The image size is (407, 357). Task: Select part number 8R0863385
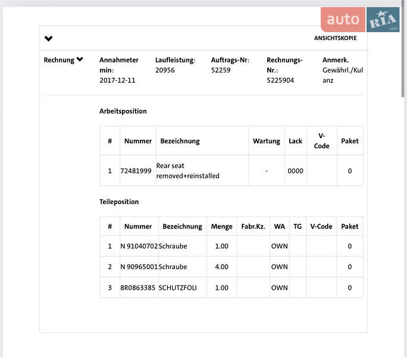tap(137, 287)
